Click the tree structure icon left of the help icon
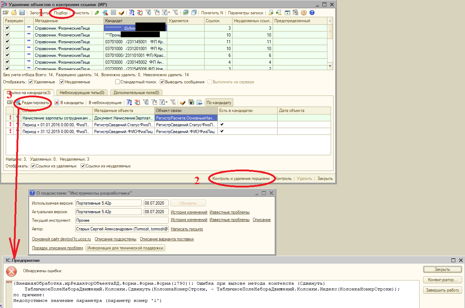Image resolution: width=465 pixels, height=308 pixels. click(x=296, y=13)
